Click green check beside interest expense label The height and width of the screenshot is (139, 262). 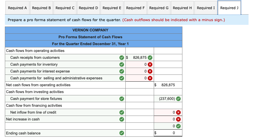122,71
